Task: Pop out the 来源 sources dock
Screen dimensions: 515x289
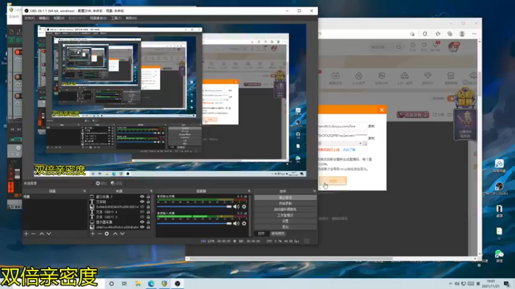Action: [x=151, y=191]
